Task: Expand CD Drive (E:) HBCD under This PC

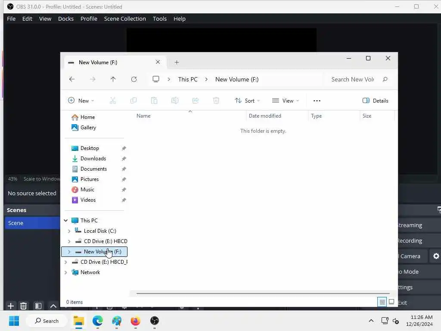Action: tap(69, 241)
